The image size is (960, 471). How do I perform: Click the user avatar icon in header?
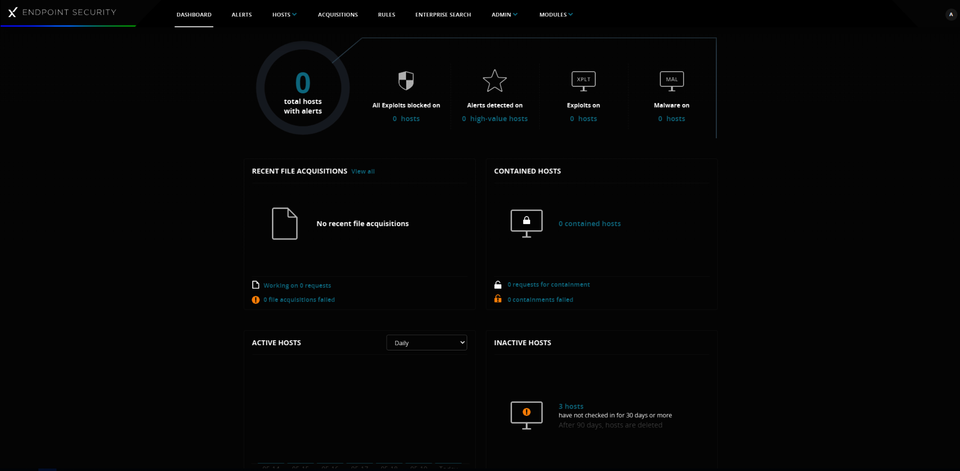pyautogui.click(x=951, y=14)
